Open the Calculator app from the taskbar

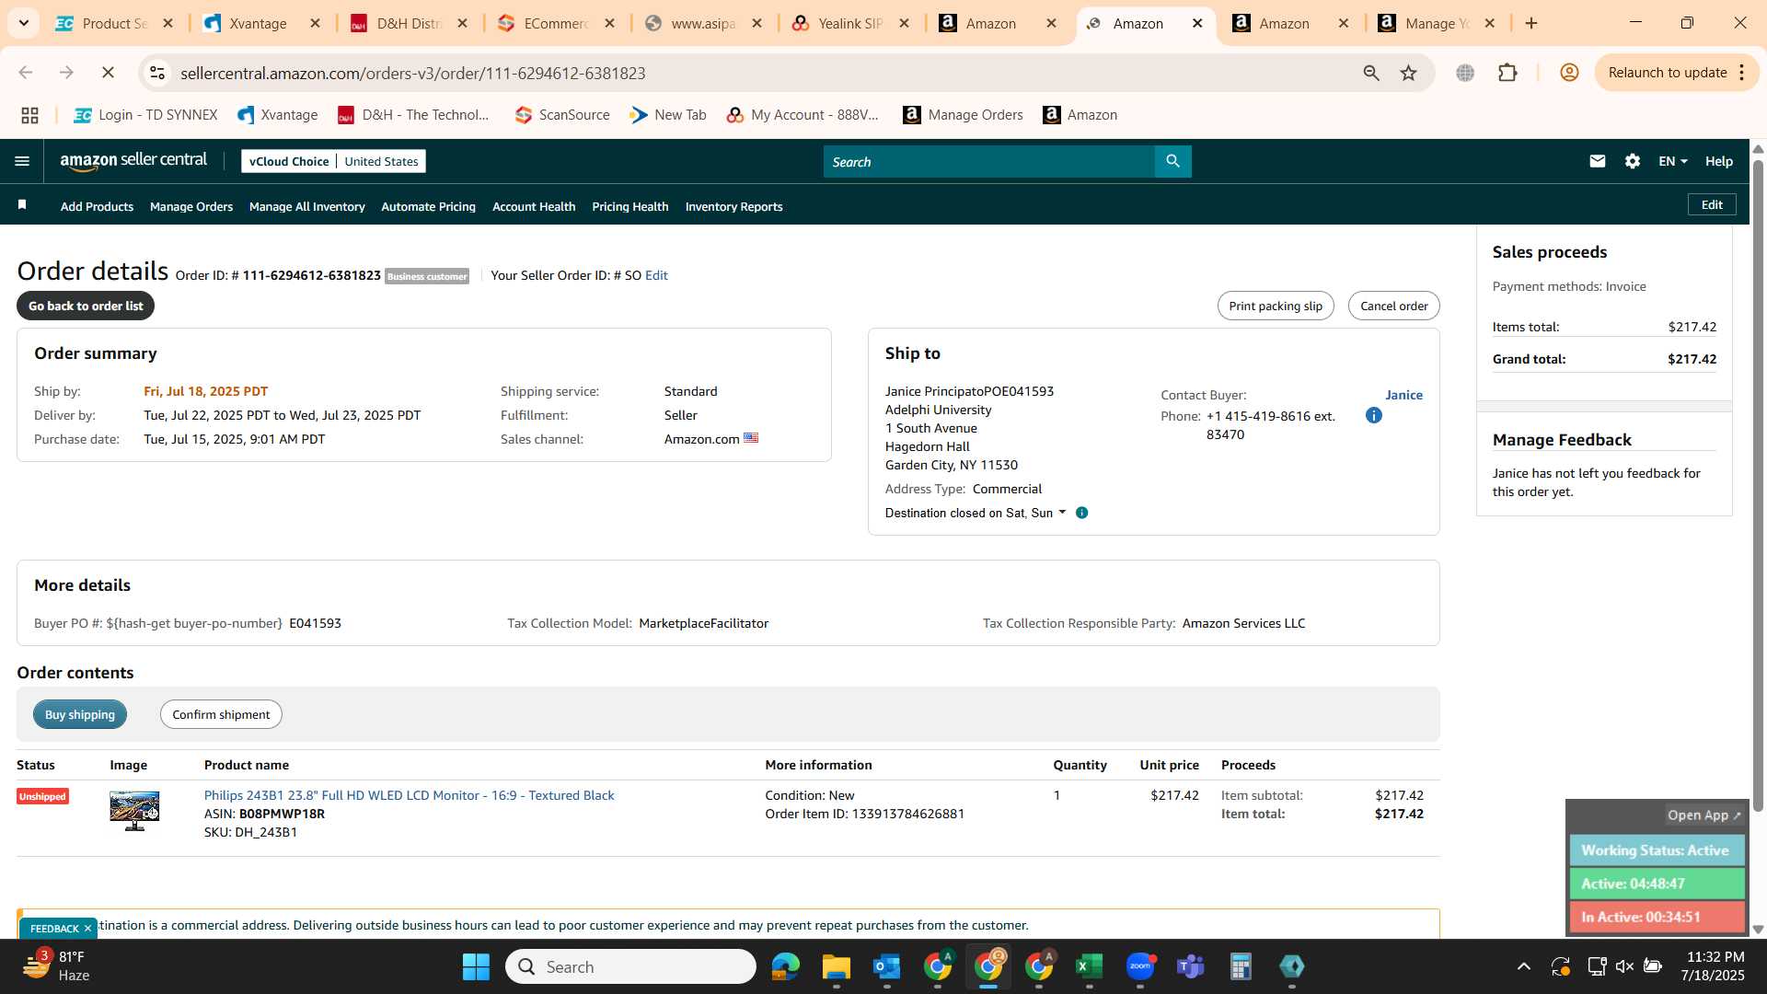1241,966
